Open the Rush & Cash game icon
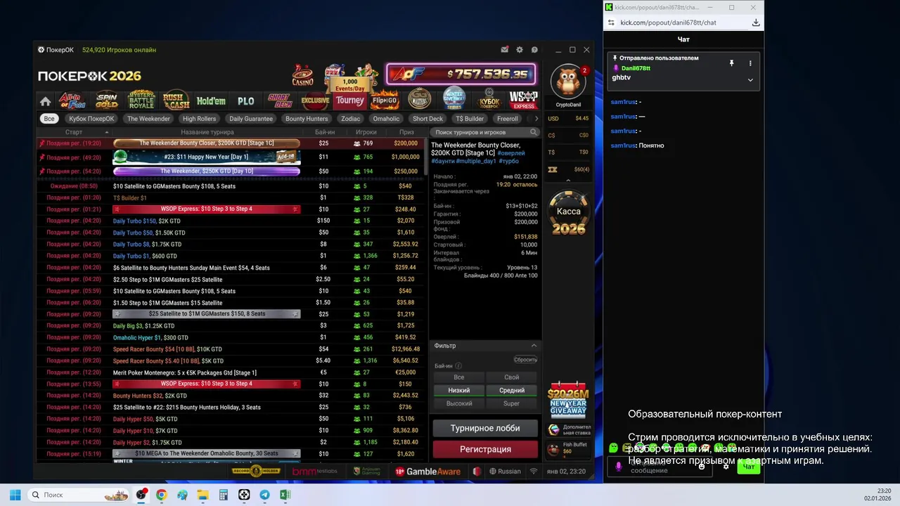The height and width of the screenshot is (506, 900). 176,100
